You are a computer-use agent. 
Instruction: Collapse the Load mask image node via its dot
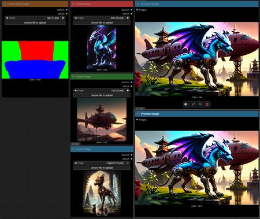[x=5, y=4]
